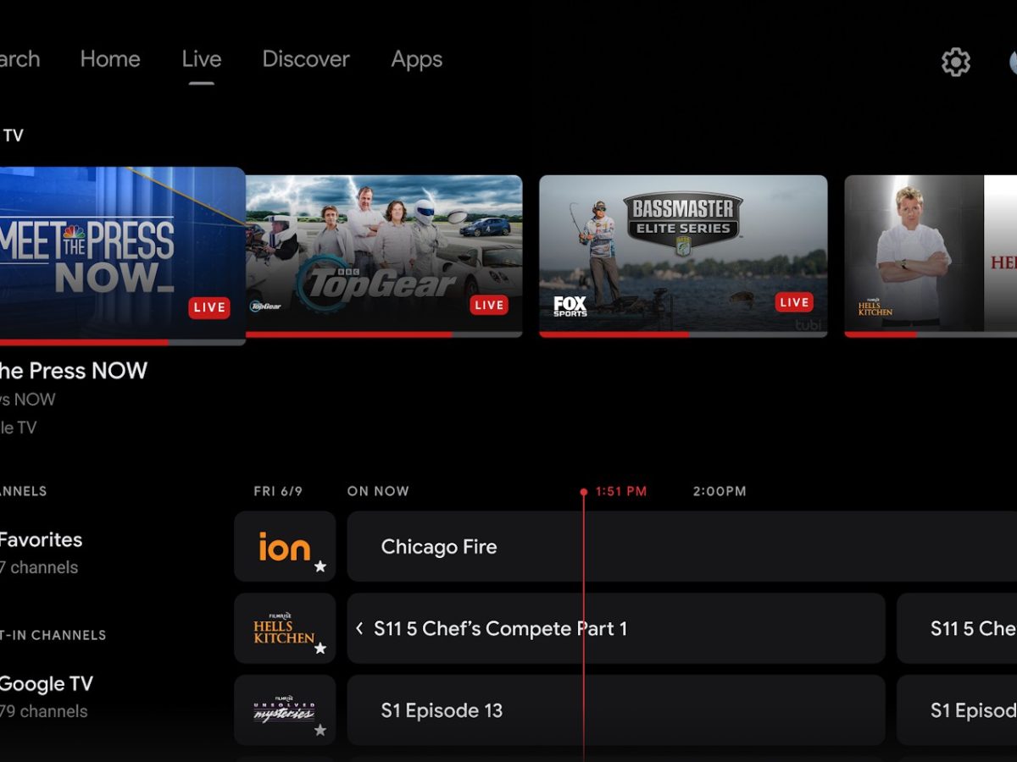Open the Top Gear live thumbnail
The image size is (1017, 762).
click(384, 254)
